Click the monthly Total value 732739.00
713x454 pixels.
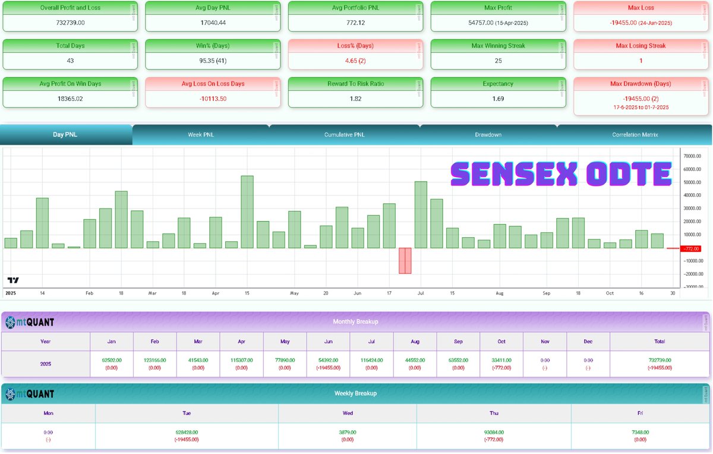click(x=660, y=360)
